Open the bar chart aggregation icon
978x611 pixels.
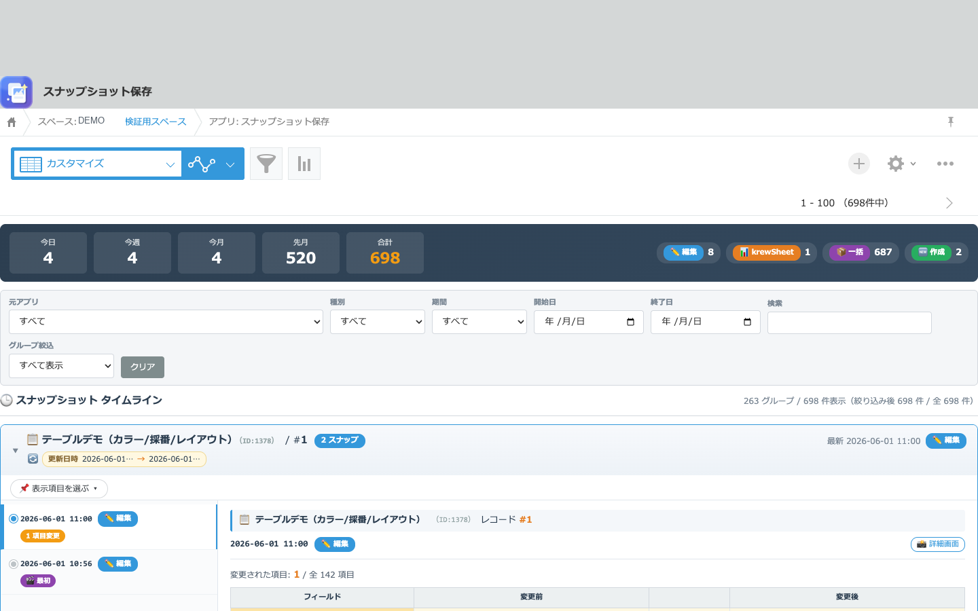coord(304,164)
